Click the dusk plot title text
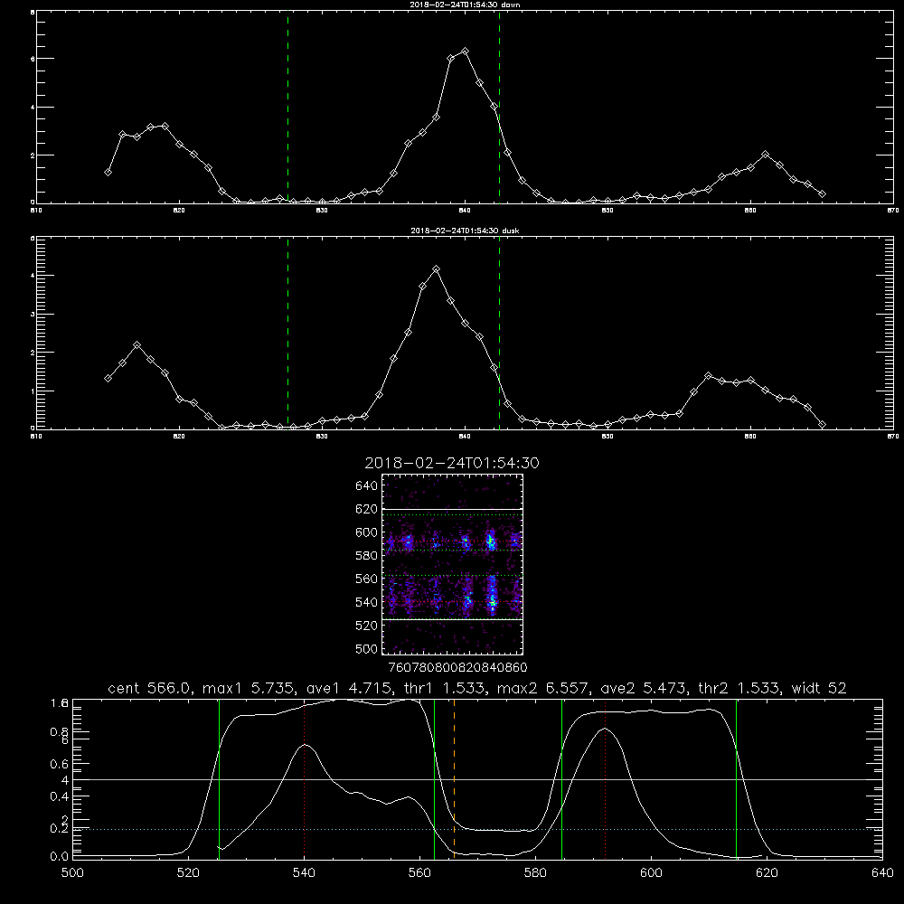 coord(465,231)
